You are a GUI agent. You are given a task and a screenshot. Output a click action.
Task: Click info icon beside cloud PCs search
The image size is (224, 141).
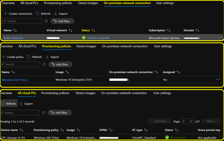pos(43,113)
